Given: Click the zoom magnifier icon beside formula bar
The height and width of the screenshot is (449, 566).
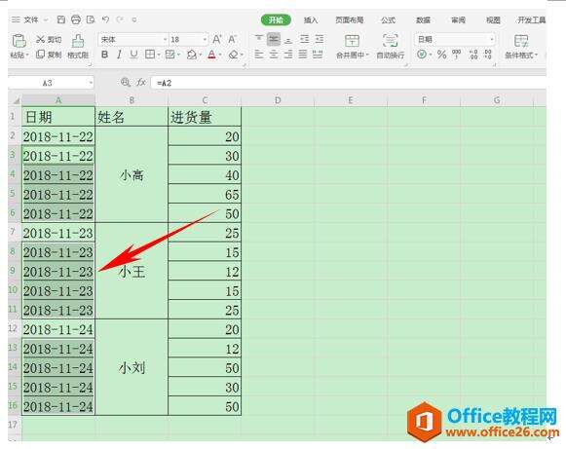Looking at the screenshot, I should tap(126, 83).
